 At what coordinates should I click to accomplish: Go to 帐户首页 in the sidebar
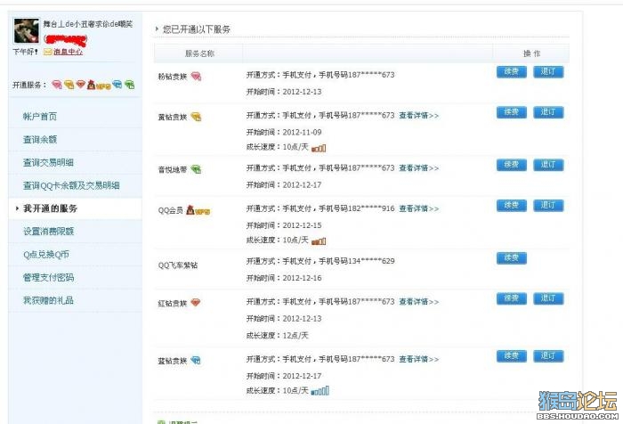40,117
